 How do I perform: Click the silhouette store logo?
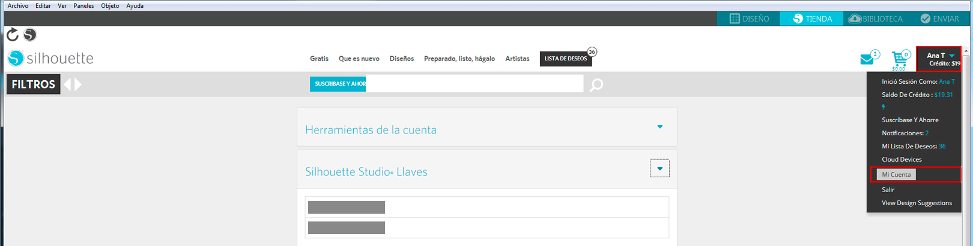click(50, 58)
